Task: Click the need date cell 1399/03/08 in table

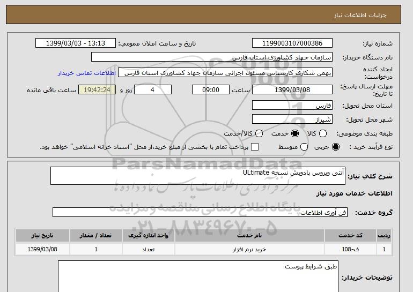Action: point(42,249)
